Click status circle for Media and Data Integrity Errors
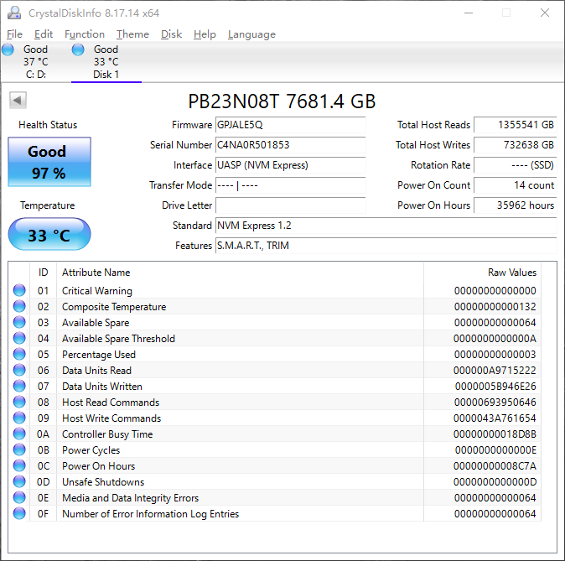Screen dimensions: 565x561 19,497
